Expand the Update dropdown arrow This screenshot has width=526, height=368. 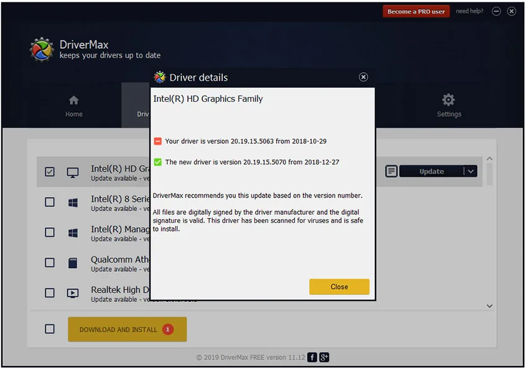pos(471,172)
